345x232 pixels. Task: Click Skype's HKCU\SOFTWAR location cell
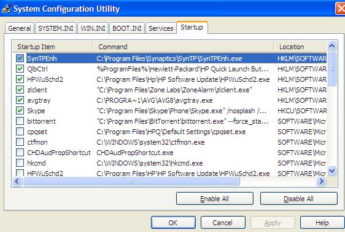pyautogui.click(x=302, y=111)
